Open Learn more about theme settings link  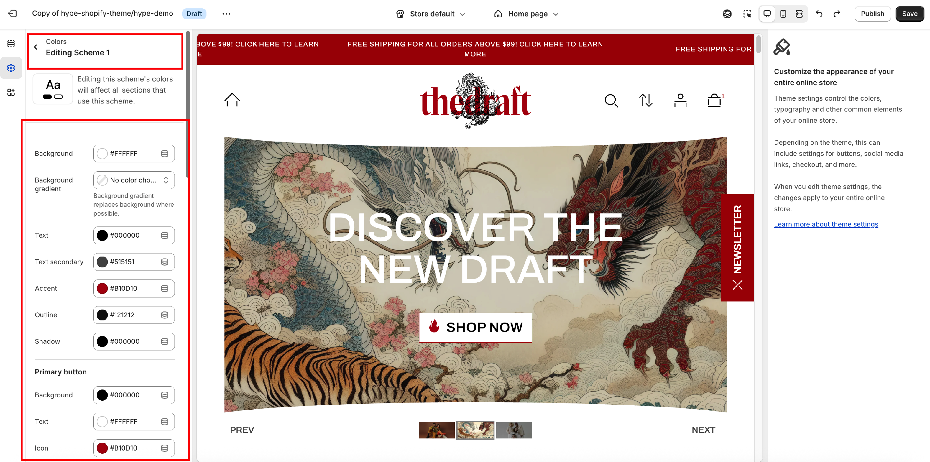pyautogui.click(x=826, y=224)
